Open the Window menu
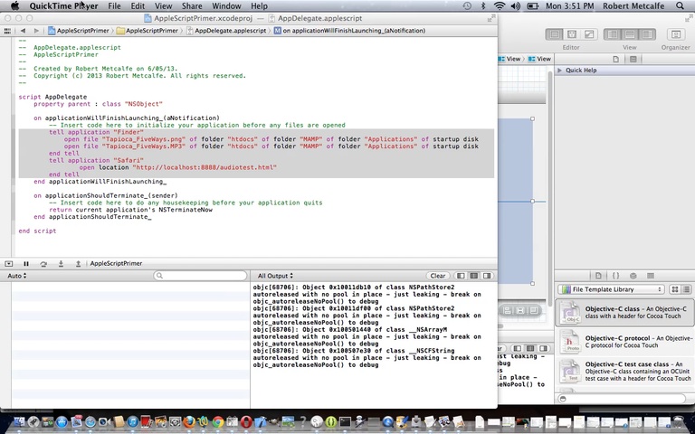The height and width of the screenshot is (434, 695). (x=226, y=5)
